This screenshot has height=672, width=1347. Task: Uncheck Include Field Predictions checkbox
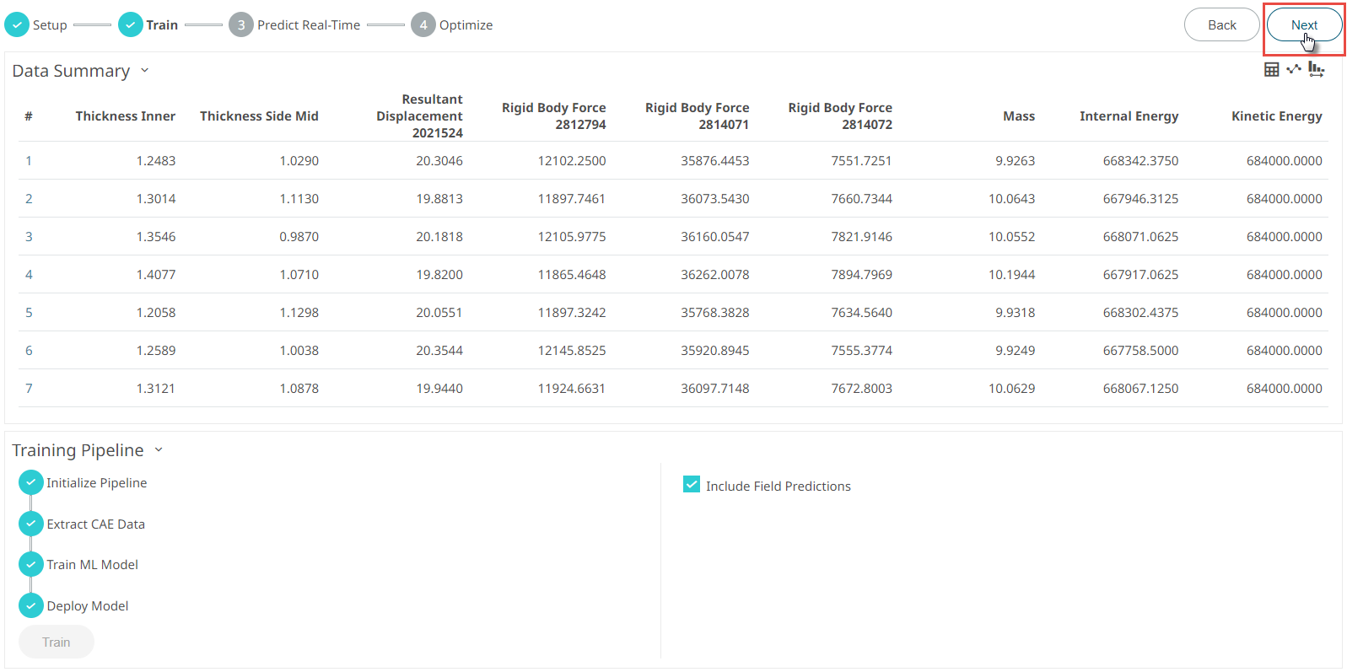(692, 485)
